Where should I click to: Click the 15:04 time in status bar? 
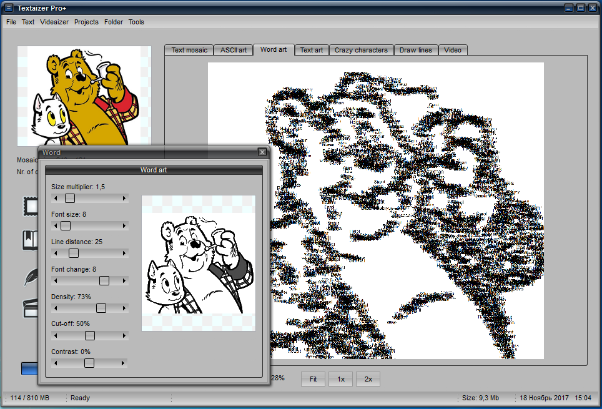click(x=583, y=398)
